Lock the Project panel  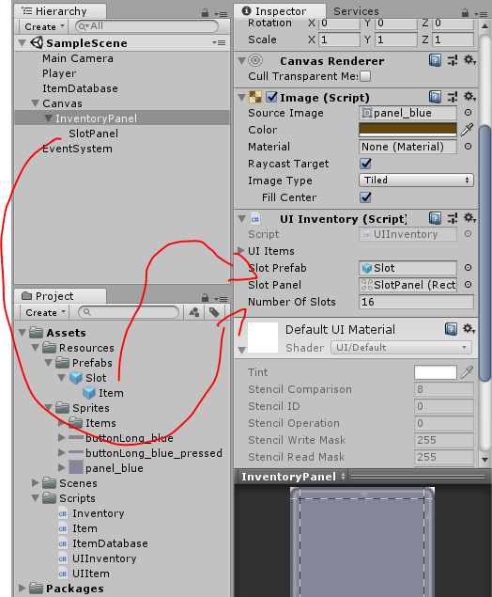[205, 298]
